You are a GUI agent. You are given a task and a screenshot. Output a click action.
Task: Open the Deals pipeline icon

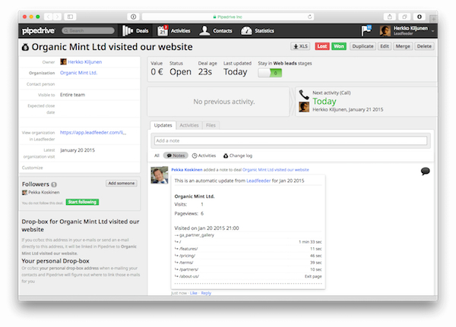[x=128, y=31]
